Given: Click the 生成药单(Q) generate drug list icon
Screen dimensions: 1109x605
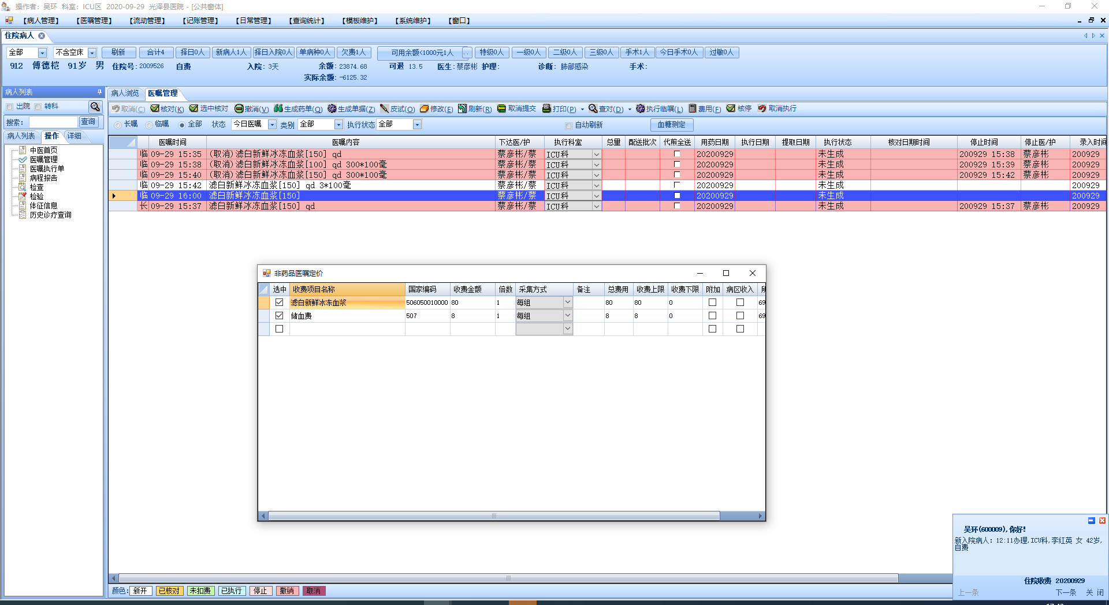Looking at the screenshot, I should click(278, 109).
